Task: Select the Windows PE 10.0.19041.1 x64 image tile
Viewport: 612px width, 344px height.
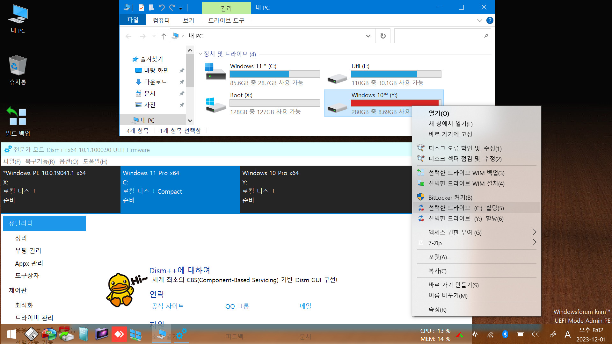Action: click(x=61, y=189)
